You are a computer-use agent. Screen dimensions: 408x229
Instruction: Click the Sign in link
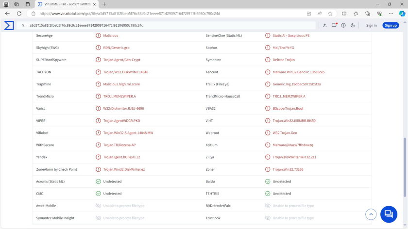(x=371, y=25)
